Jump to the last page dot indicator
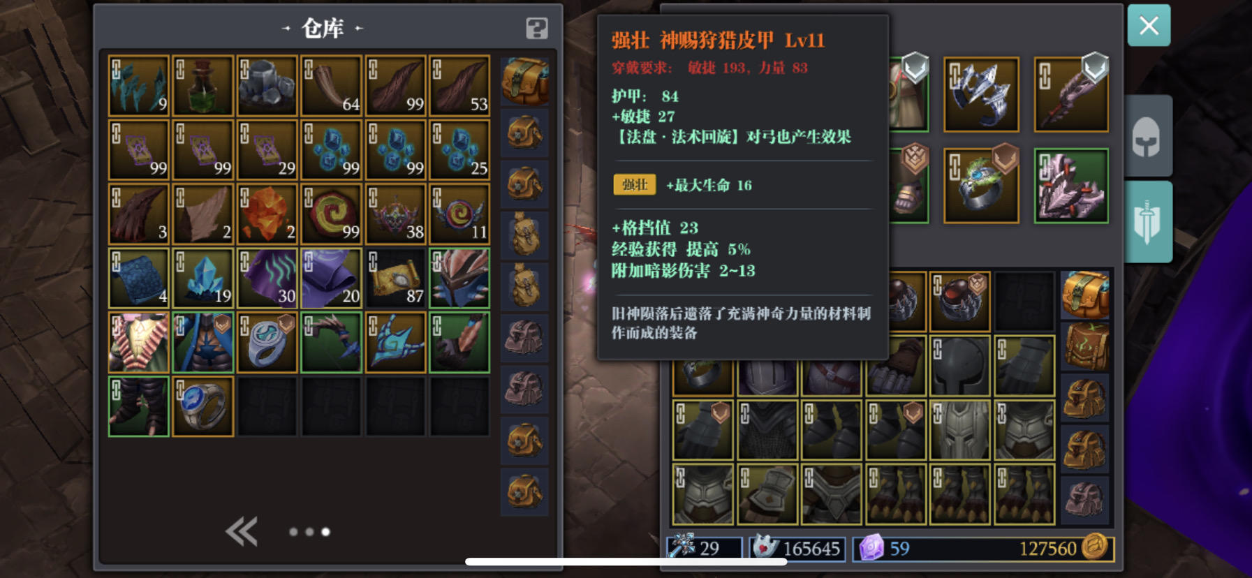 (x=325, y=532)
